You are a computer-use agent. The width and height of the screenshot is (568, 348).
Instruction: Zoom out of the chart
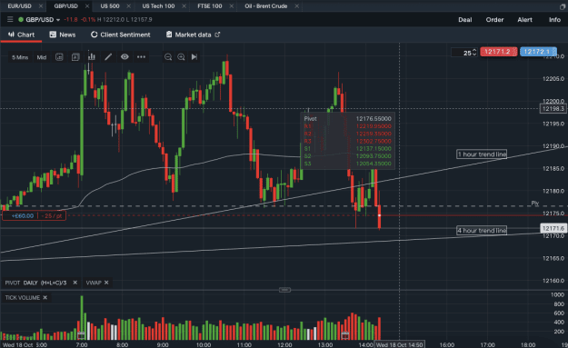point(168,57)
